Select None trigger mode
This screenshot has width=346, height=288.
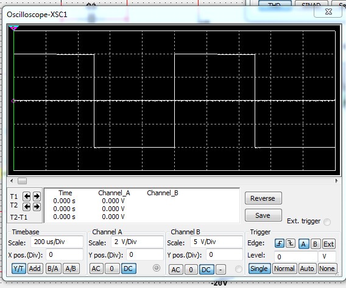328,268
